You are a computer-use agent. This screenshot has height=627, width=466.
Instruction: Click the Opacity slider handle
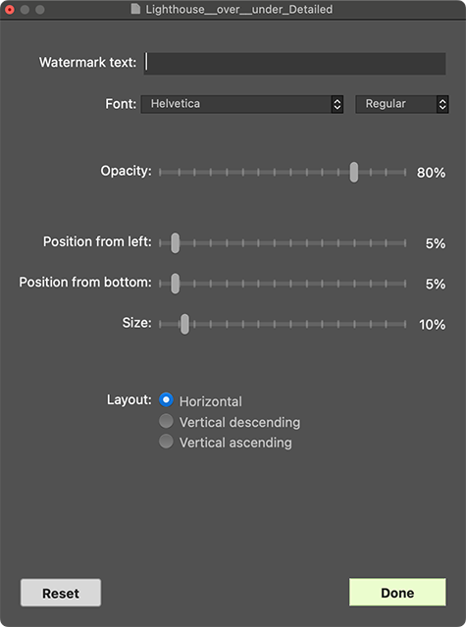click(354, 173)
